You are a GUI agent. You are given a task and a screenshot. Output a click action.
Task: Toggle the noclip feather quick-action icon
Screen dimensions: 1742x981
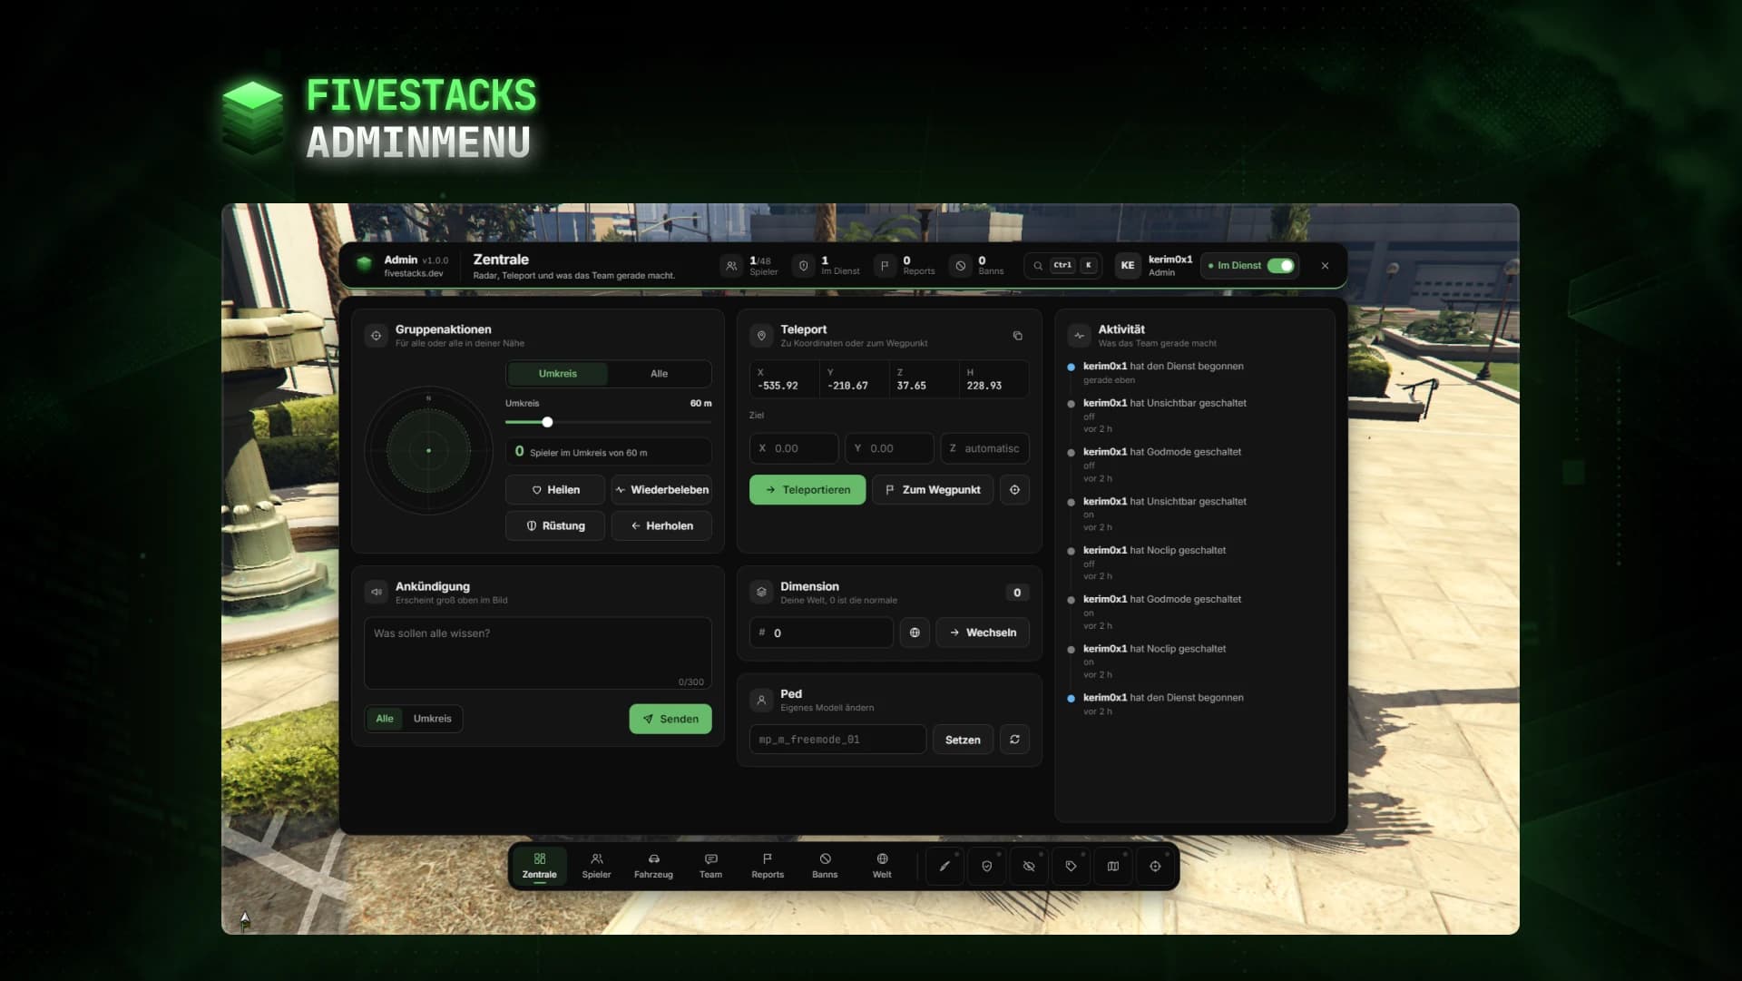[944, 866]
